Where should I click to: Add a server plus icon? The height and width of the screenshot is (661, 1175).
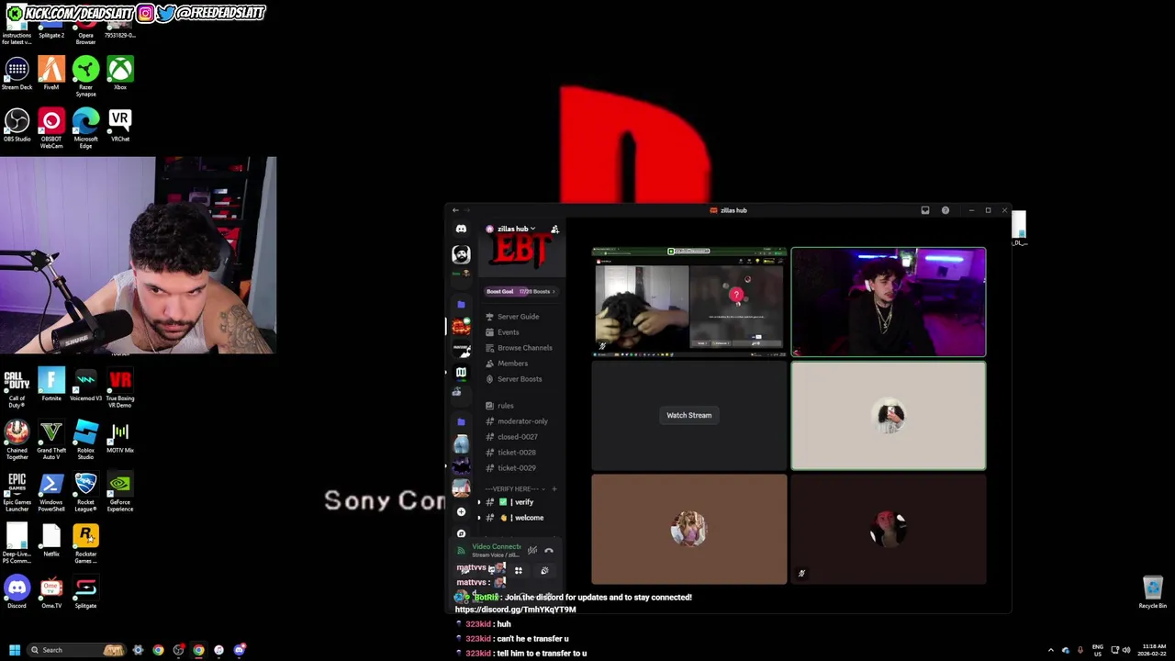coord(461,511)
